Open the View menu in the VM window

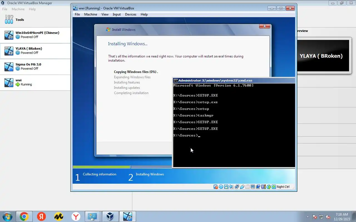[x=105, y=14]
